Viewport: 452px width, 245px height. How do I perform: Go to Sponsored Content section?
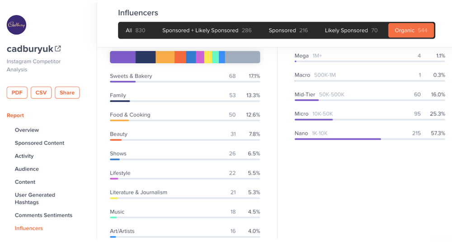tap(39, 143)
